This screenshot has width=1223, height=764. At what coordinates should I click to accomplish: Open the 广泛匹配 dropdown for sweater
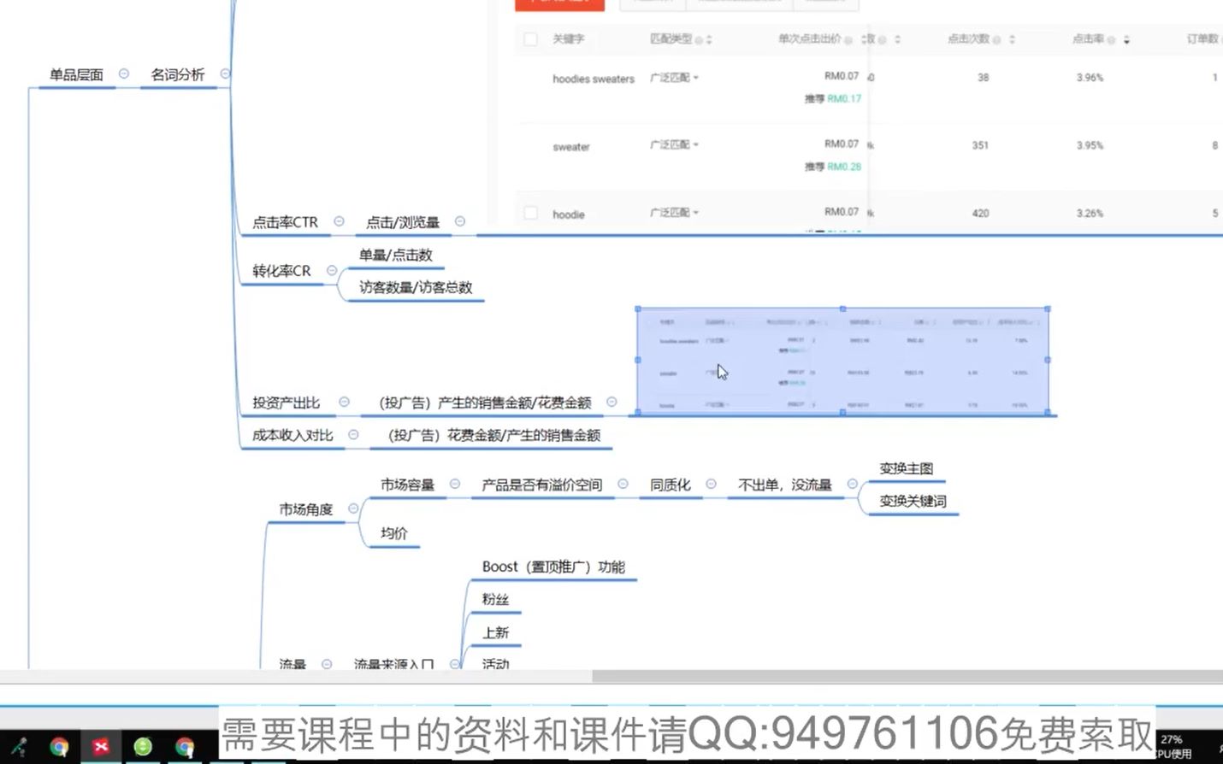(x=696, y=144)
